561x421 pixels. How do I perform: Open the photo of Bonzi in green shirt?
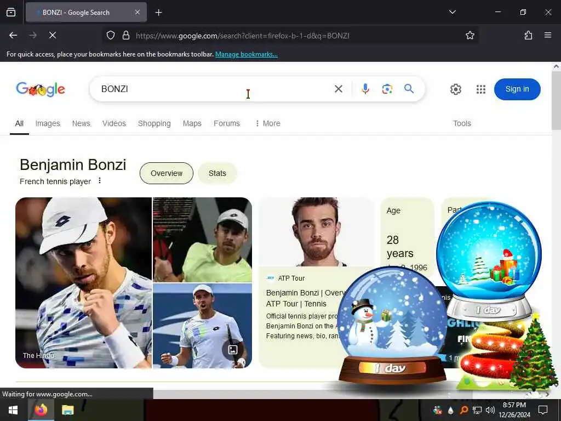pos(203,240)
